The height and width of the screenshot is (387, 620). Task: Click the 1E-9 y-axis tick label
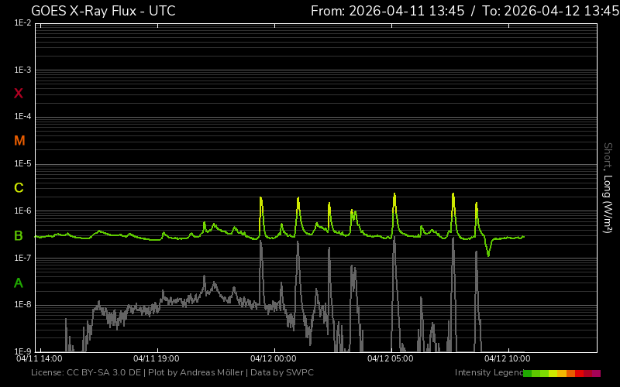(x=22, y=351)
